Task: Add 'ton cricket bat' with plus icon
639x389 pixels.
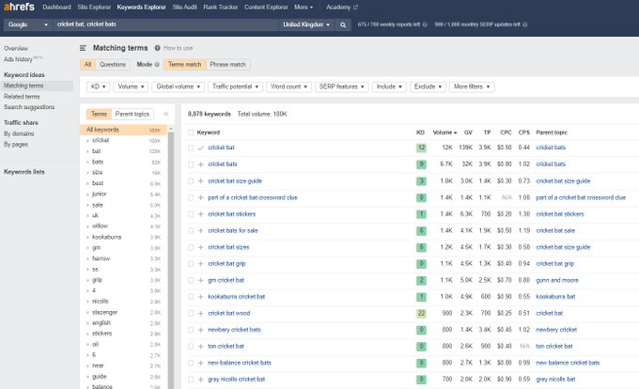Action: click(200, 347)
